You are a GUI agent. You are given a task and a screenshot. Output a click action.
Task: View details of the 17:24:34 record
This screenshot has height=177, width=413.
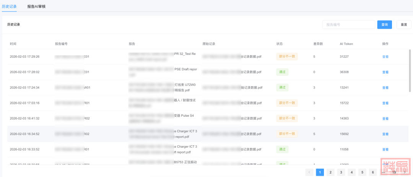[x=385, y=88]
